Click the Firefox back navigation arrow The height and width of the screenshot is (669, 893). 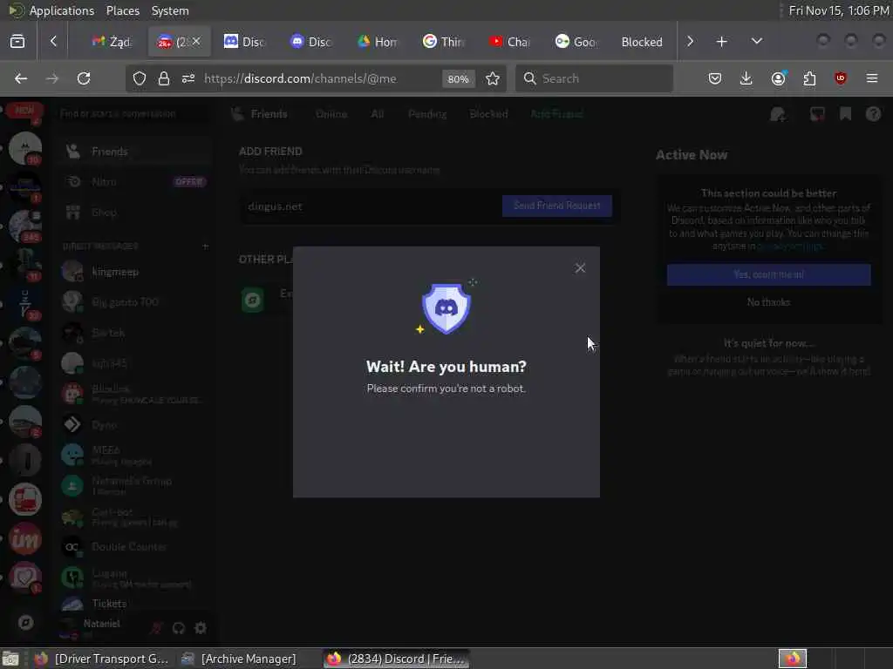(x=21, y=78)
